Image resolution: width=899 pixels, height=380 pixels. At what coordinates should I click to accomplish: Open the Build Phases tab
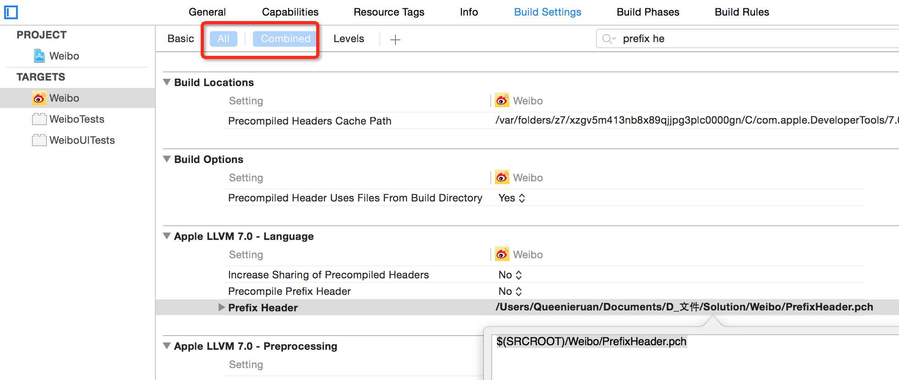[x=648, y=12]
